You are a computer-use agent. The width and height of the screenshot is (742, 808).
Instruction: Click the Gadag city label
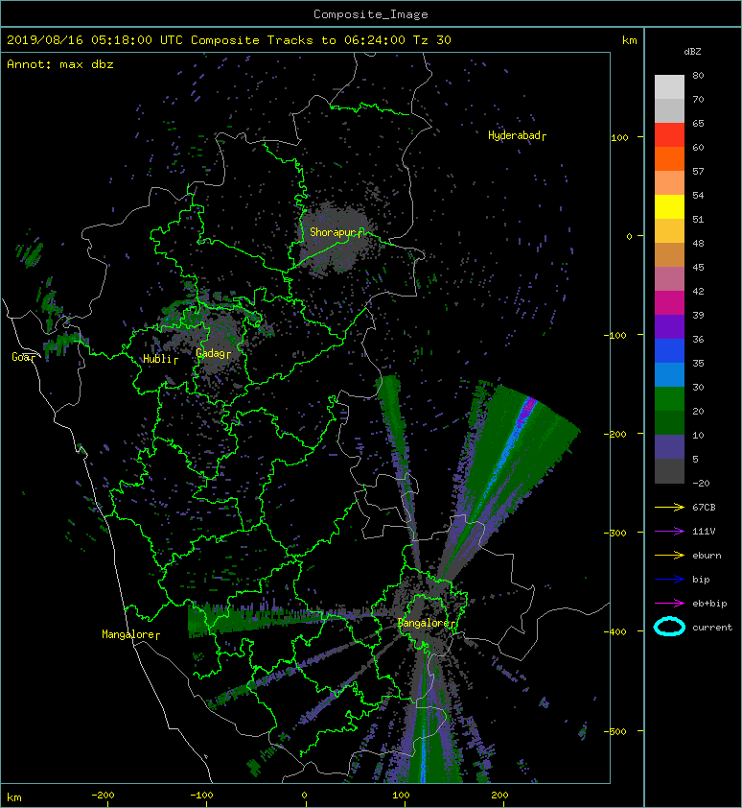(x=213, y=353)
